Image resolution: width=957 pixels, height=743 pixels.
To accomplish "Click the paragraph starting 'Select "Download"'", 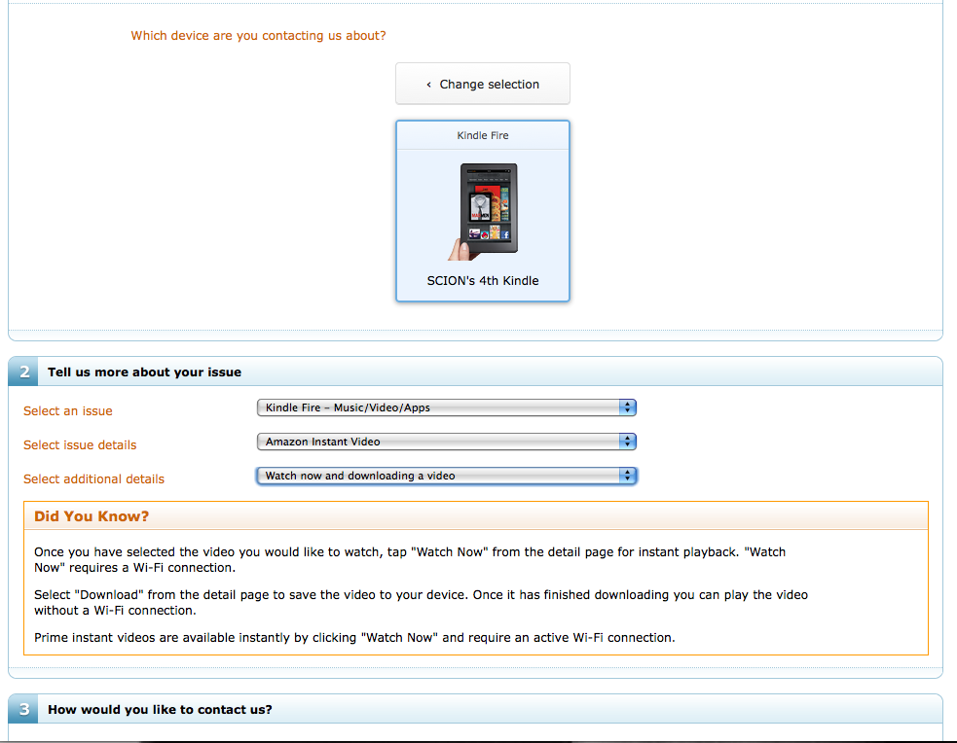I will point(422,602).
